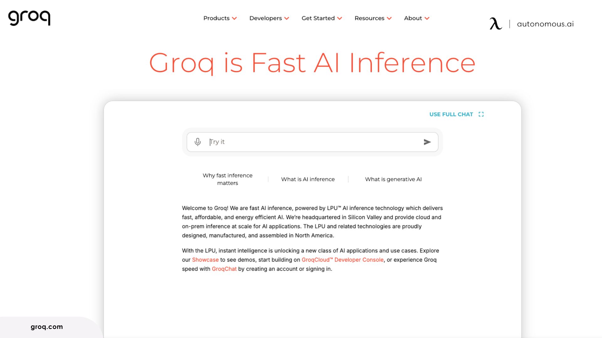Image resolution: width=602 pixels, height=338 pixels.
Task: Click the microphone icon in search bar
Action: [198, 141]
